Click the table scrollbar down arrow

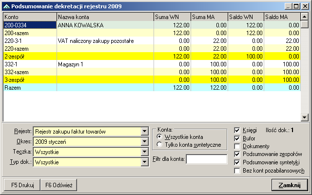[305, 117]
